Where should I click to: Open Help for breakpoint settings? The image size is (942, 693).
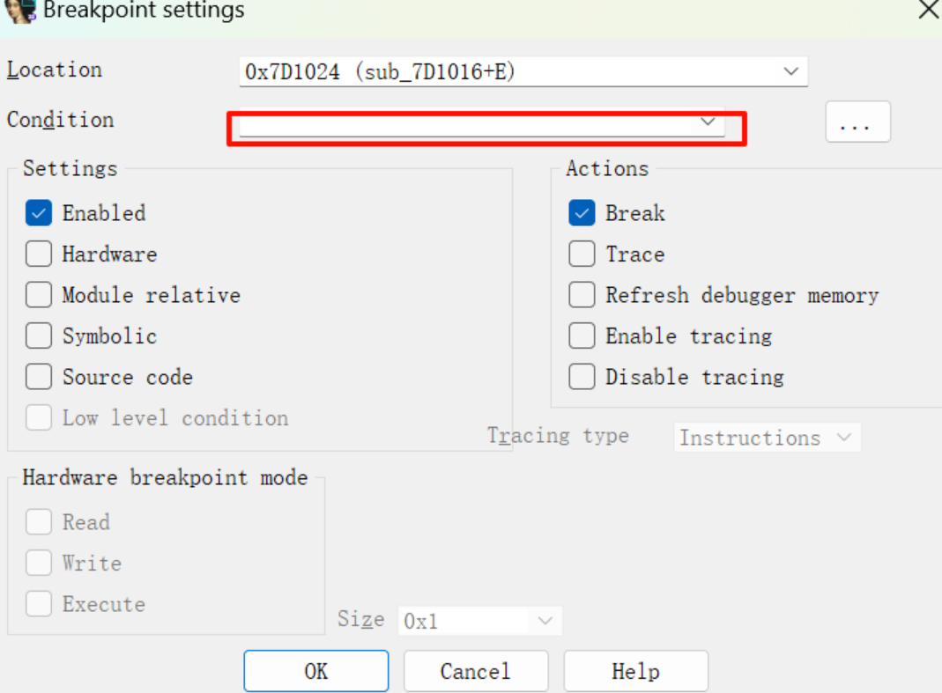635,672
